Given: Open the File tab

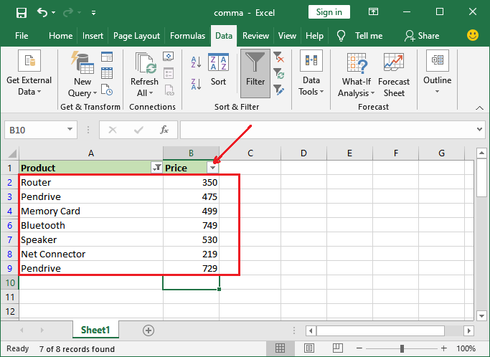Looking at the screenshot, I should click(x=22, y=36).
